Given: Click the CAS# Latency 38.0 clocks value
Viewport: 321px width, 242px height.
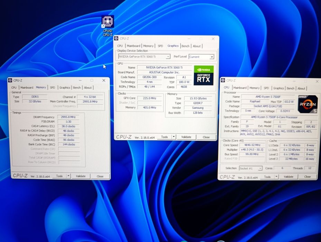Looking at the screenshot, I should click(x=68, y=126).
